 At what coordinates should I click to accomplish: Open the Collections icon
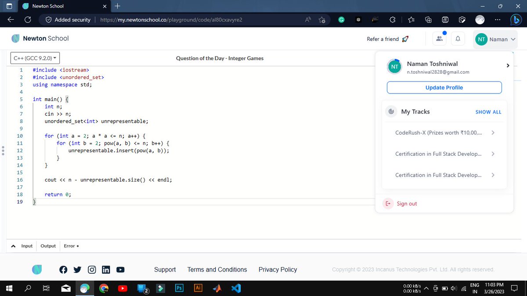point(428,20)
